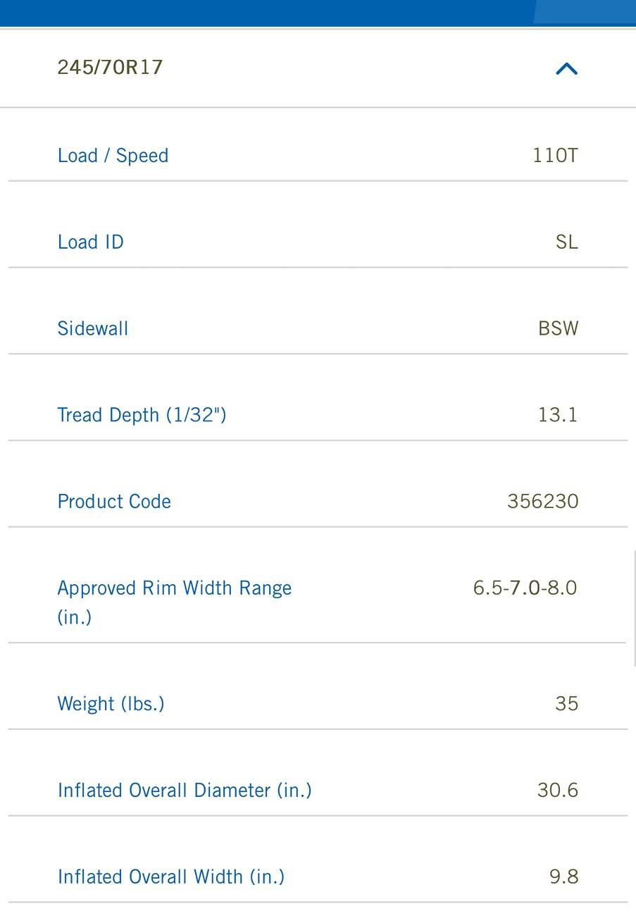Collapse the 245/70R17 section chevron
Screen dimensions: 636x916
pyautogui.click(x=566, y=68)
